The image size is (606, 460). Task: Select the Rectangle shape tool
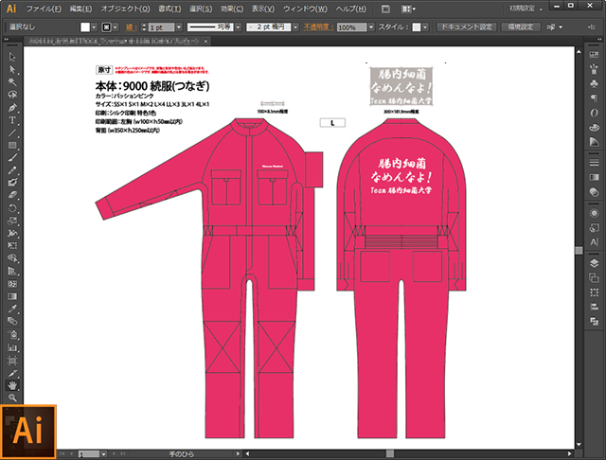(13, 145)
